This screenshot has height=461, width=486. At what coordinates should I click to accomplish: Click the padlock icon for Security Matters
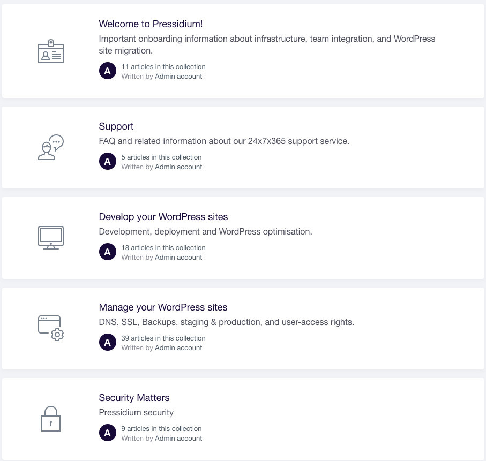[51, 419]
